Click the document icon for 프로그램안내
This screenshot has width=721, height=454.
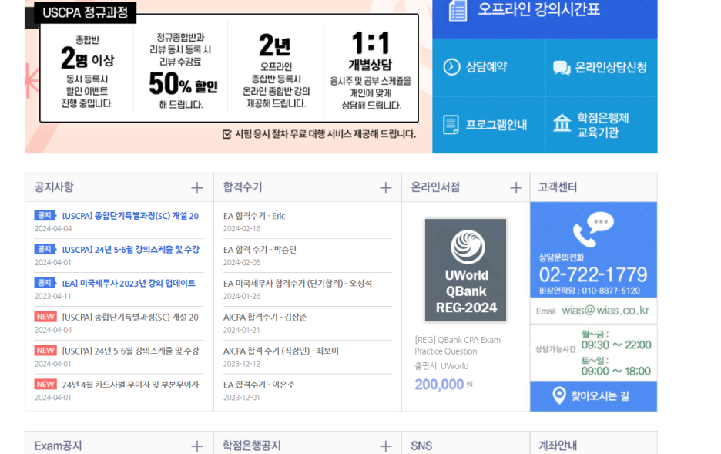click(451, 125)
